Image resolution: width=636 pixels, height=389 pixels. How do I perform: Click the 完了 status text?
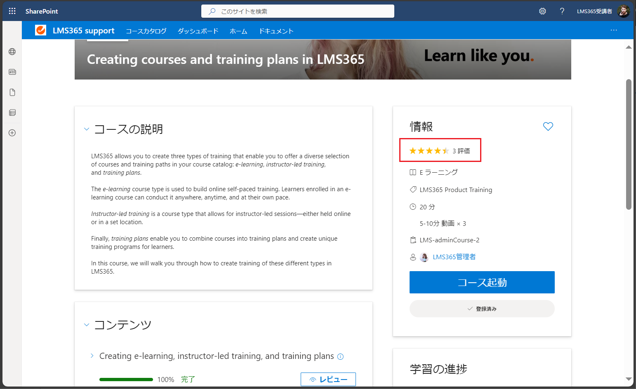(188, 379)
